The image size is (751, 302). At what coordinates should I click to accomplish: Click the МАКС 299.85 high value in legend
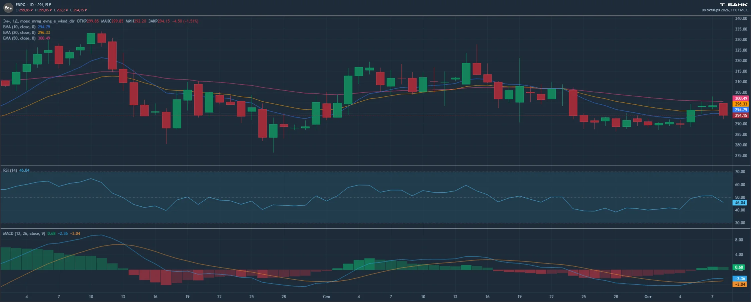[112, 21]
